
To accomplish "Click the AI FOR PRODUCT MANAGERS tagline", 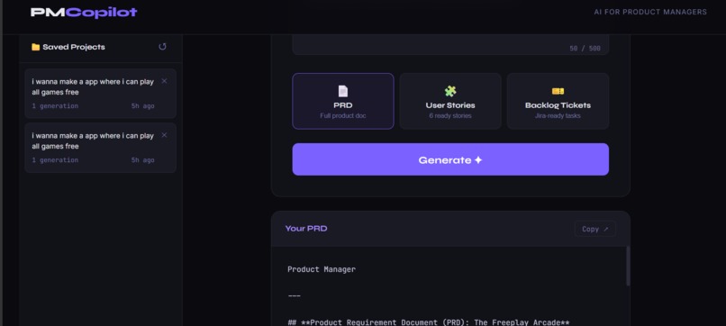I will [x=650, y=12].
